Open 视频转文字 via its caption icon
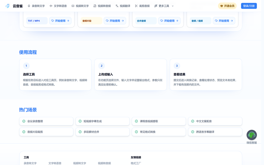 pyautogui.click(x=73, y=6)
